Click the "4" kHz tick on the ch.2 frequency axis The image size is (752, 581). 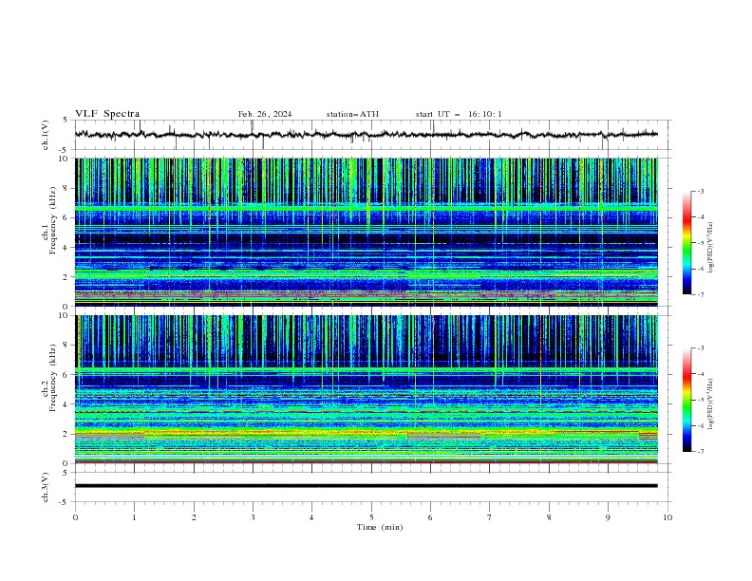click(x=67, y=404)
